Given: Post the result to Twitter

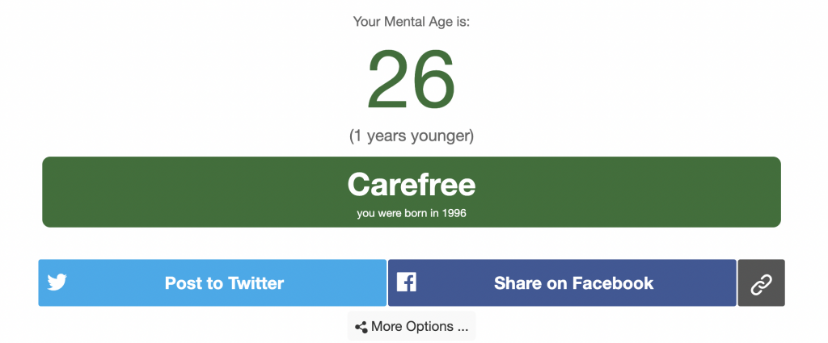Looking at the screenshot, I should pyautogui.click(x=213, y=282).
